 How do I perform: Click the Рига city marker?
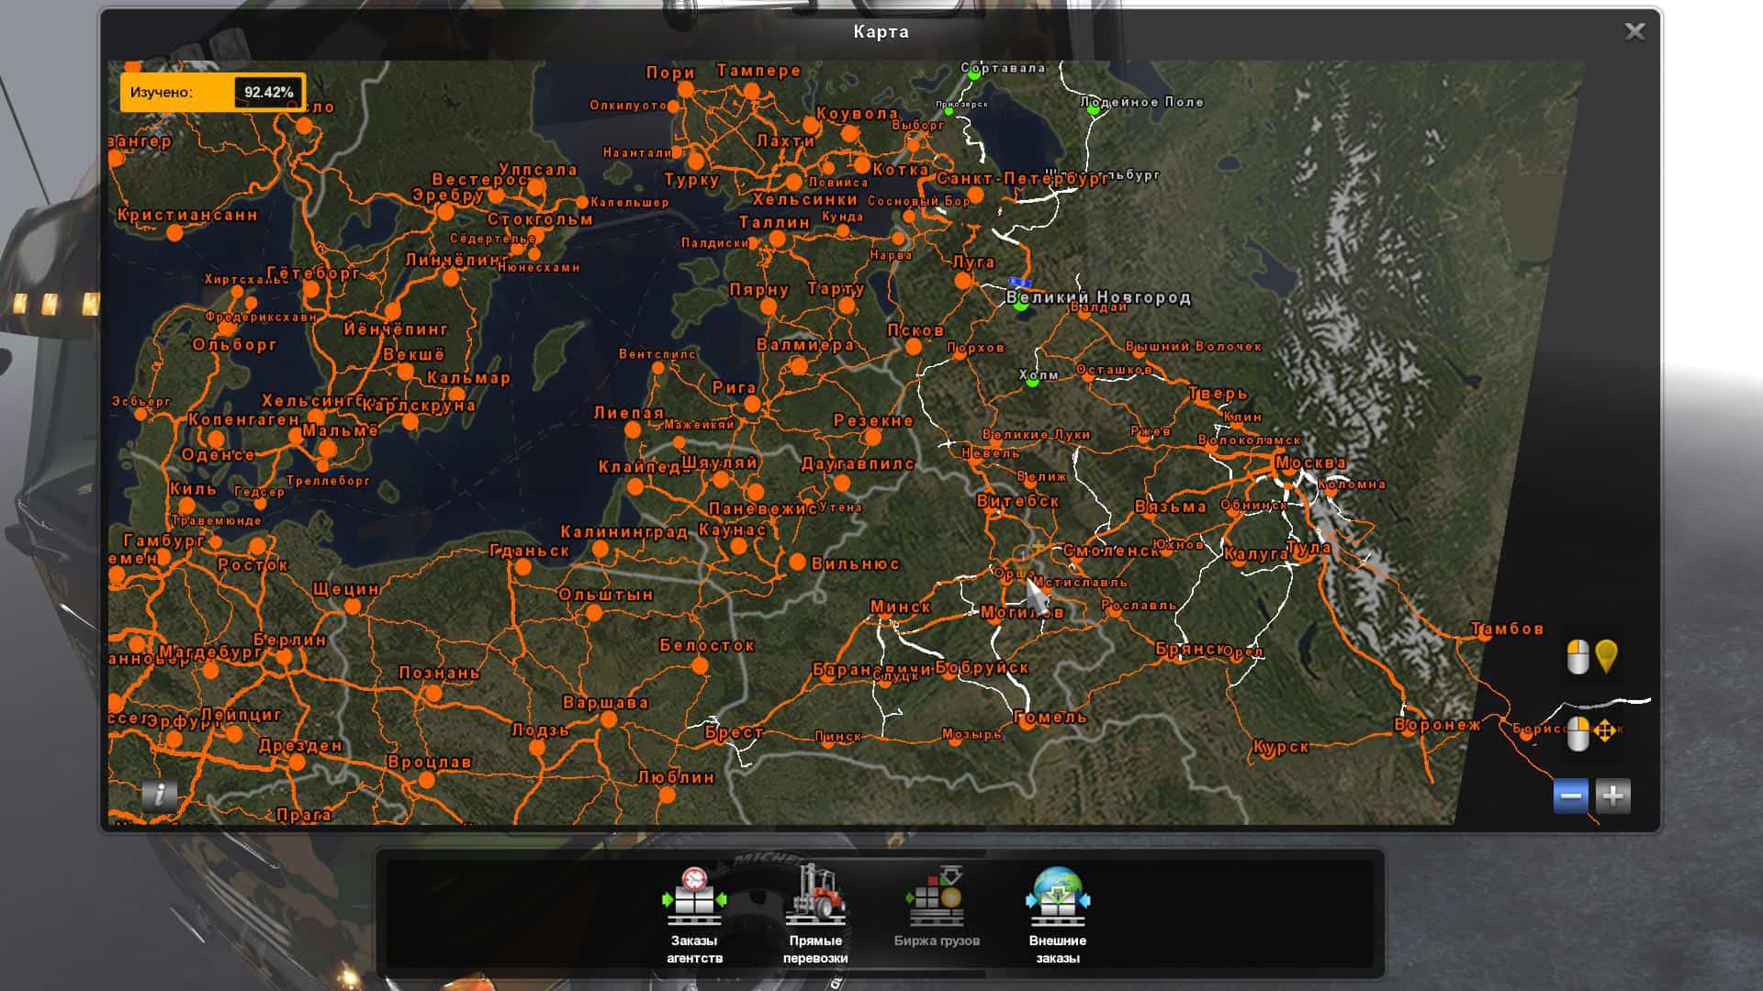(752, 404)
